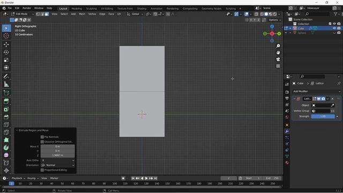Screen dimensions: 343x193
Task: Open the Orientation Normal dropdown
Action: pos(58,165)
